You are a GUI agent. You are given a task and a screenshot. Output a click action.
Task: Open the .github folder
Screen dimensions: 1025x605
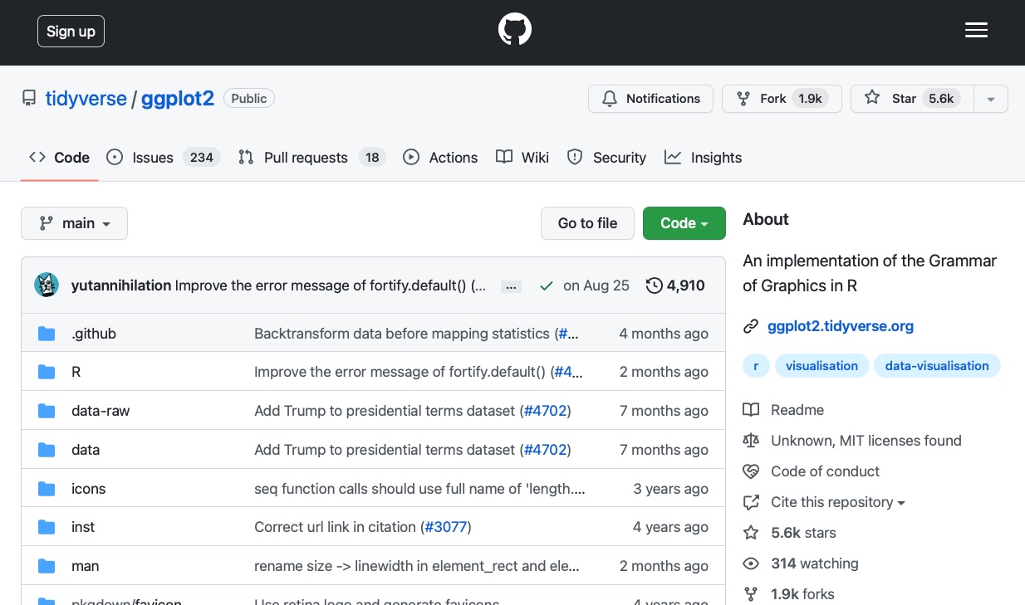point(94,334)
